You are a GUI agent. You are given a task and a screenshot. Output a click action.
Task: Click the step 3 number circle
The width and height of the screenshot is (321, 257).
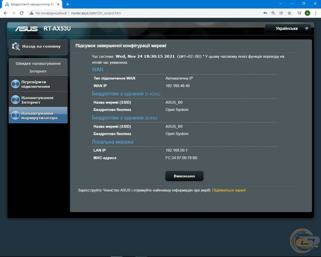[x=15, y=115]
